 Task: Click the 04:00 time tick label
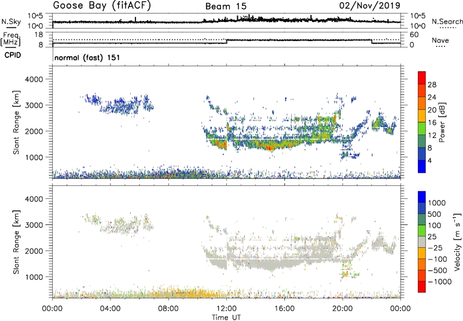(x=111, y=309)
